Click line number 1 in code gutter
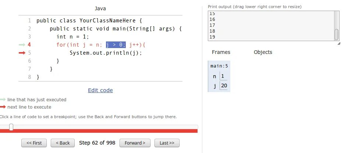This screenshot has height=153, width=348. pos(29,21)
